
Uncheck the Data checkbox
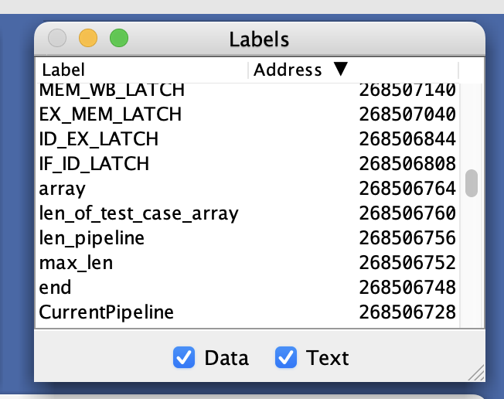(184, 357)
